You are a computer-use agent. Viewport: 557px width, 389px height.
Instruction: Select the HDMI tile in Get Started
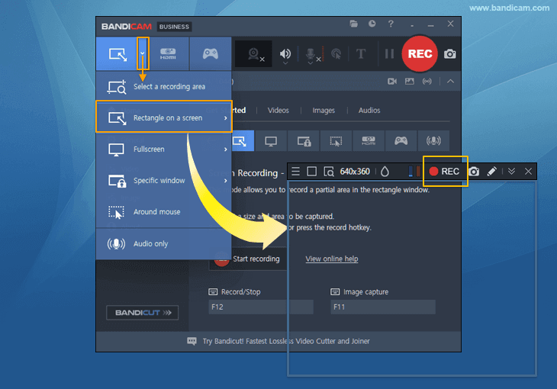click(x=369, y=140)
